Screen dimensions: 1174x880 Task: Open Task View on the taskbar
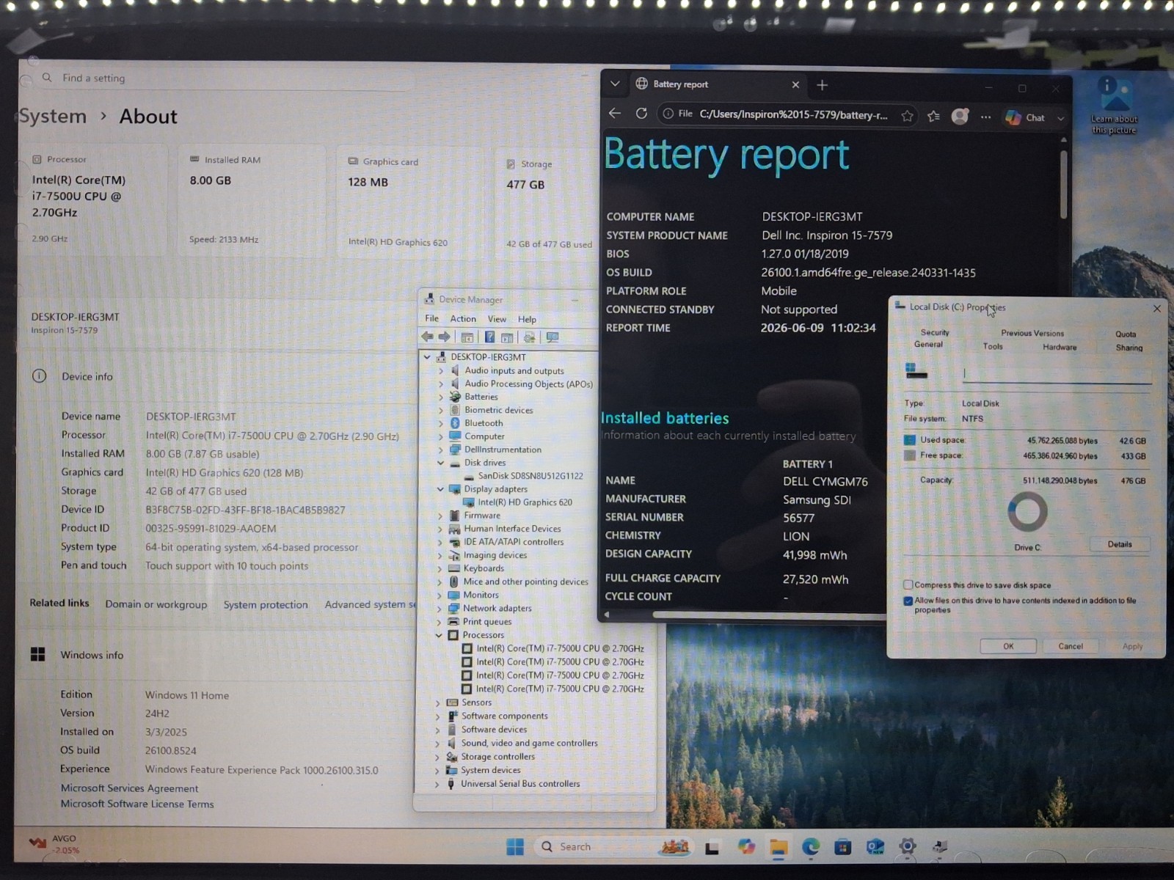[x=712, y=848]
